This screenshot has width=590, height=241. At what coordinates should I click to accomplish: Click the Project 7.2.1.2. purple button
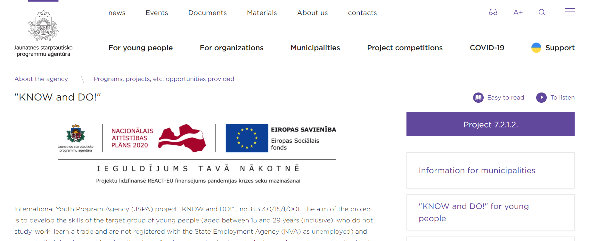pos(490,124)
